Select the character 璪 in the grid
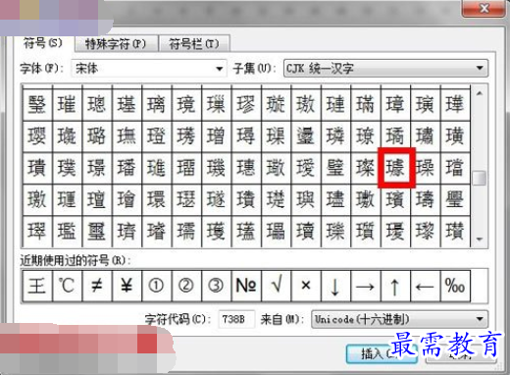Viewport: 510px width, 375px height. tap(425, 167)
